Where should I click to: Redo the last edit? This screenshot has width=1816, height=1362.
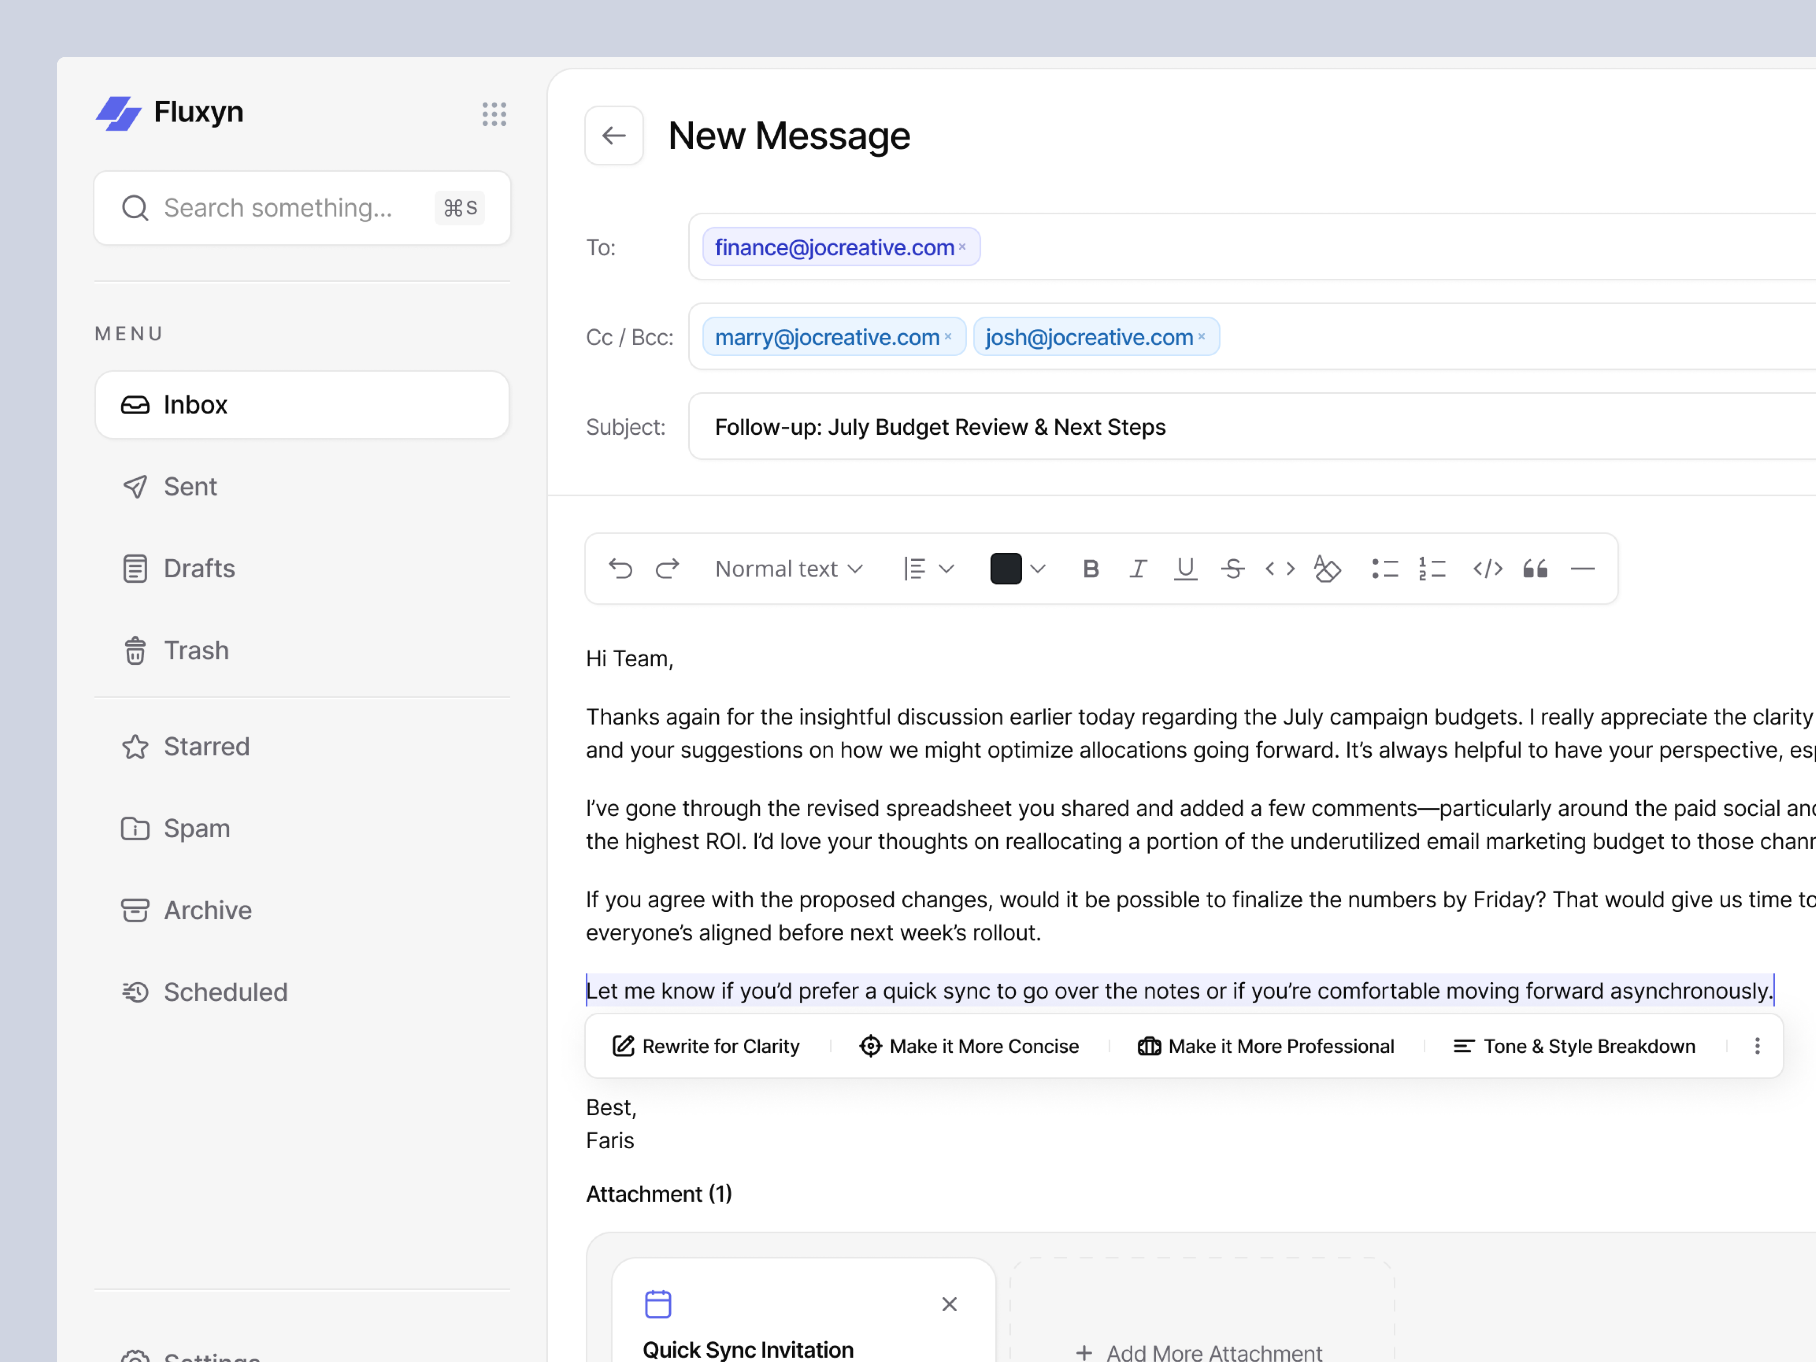[x=667, y=569]
